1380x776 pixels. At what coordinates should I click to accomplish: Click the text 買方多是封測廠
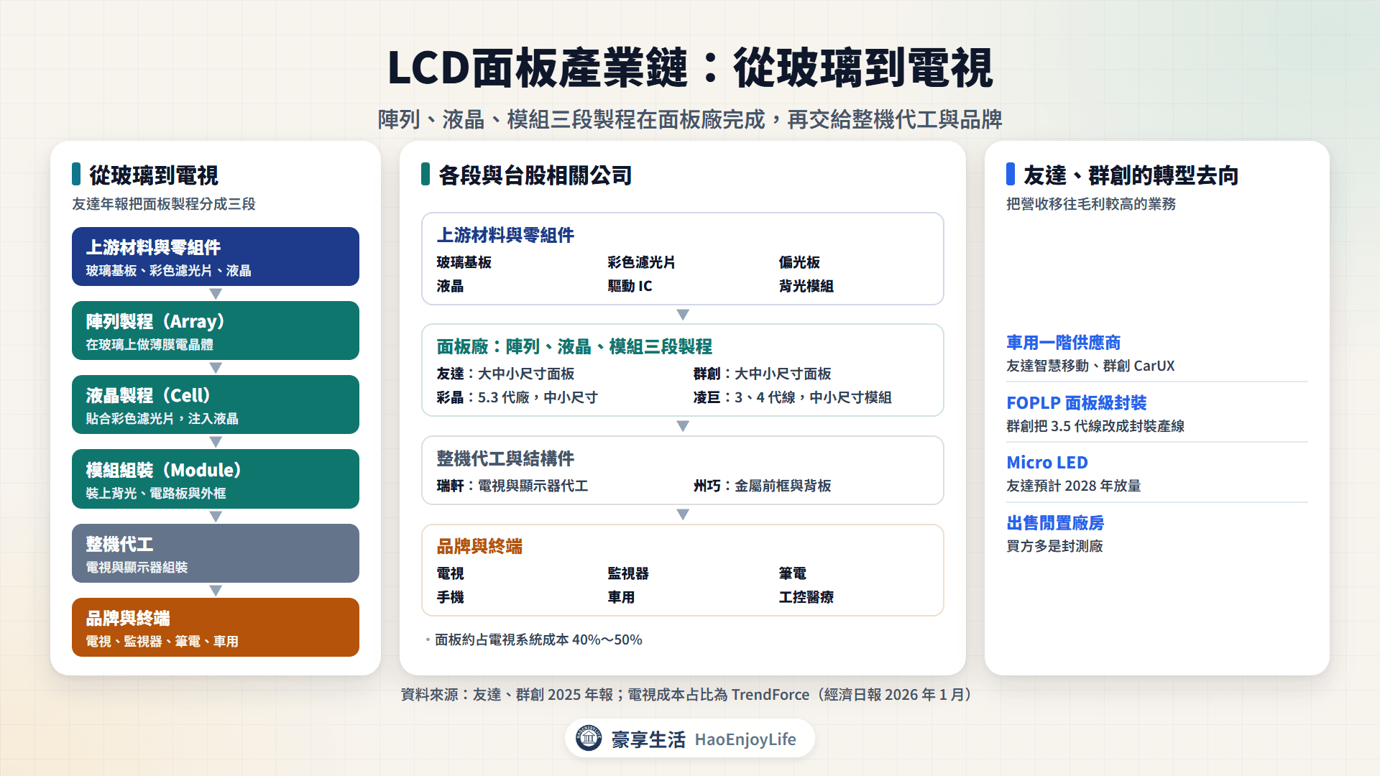(x=1054, y=546)
